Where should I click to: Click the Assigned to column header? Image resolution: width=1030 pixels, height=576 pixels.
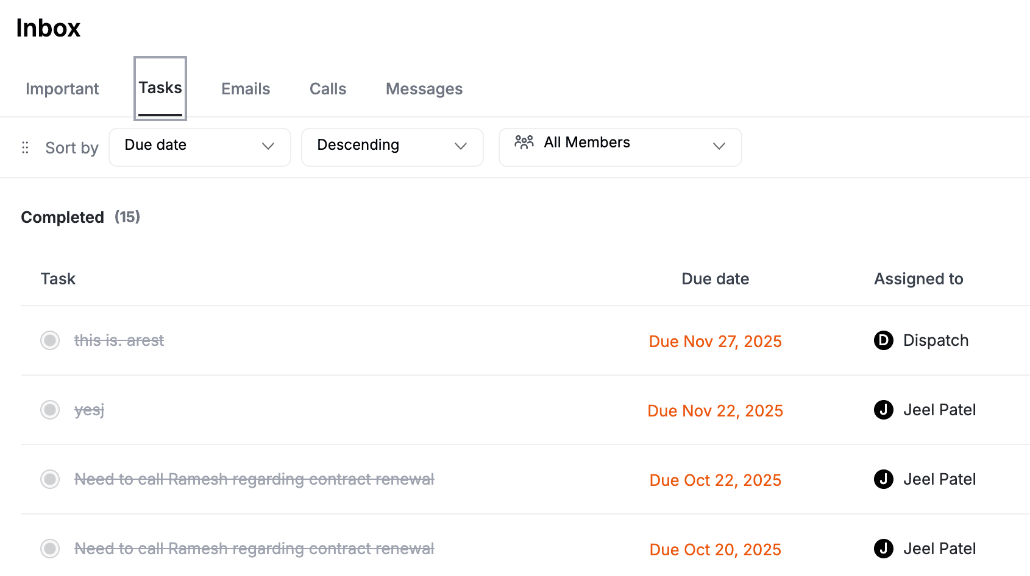pyautogui.click(x=918, y=279)
